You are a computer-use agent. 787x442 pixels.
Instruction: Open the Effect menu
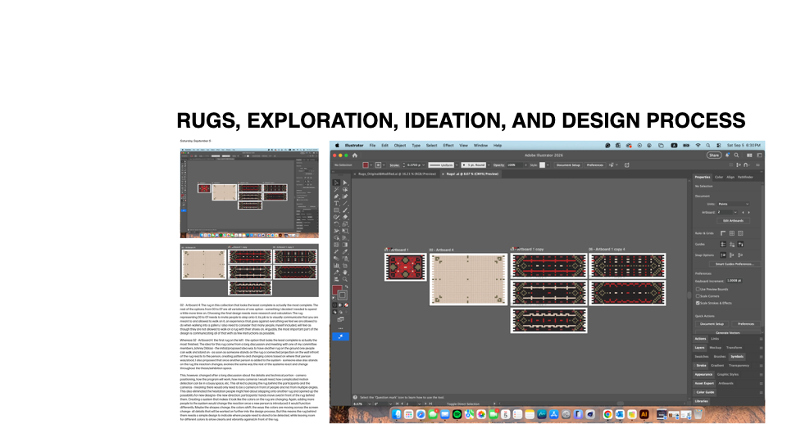click(448, 146)
